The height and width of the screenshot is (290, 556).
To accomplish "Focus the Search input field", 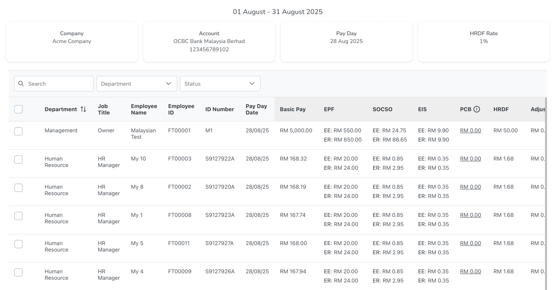I will tap(54, 84).
